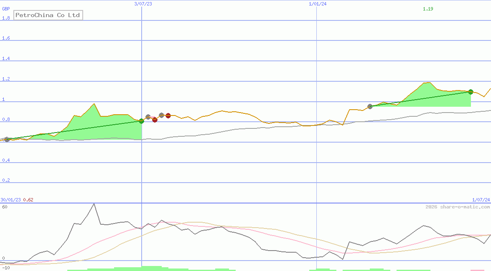
Task: Select the green buy signal marker near 3/07/23
Action: tap(141, 121)
